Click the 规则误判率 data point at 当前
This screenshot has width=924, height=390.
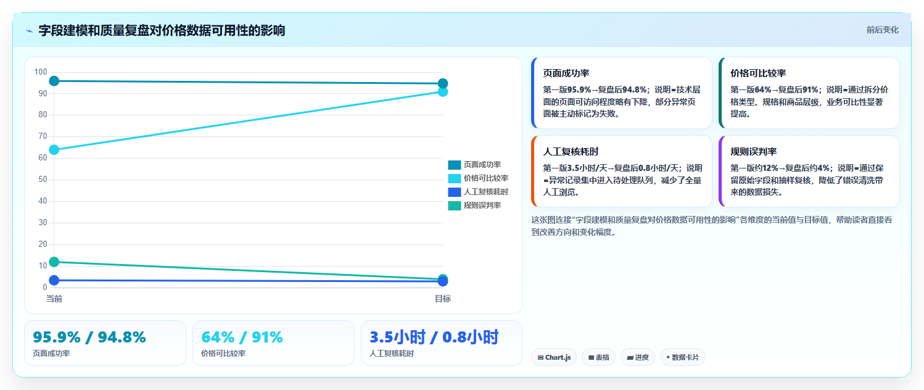pyautogui.click(x=54, y=262)
